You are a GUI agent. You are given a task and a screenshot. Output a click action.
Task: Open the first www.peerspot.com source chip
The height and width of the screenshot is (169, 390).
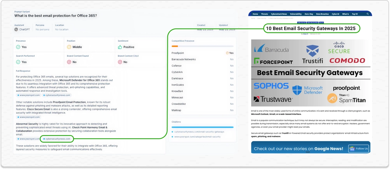point(29,95)
